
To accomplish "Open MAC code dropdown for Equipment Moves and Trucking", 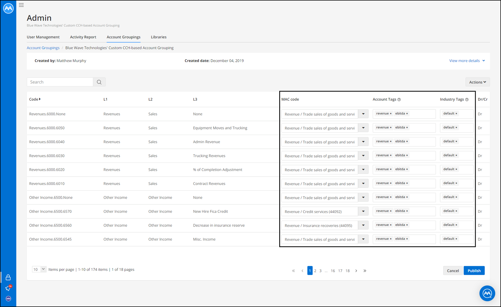I will (x=363, y=128).
